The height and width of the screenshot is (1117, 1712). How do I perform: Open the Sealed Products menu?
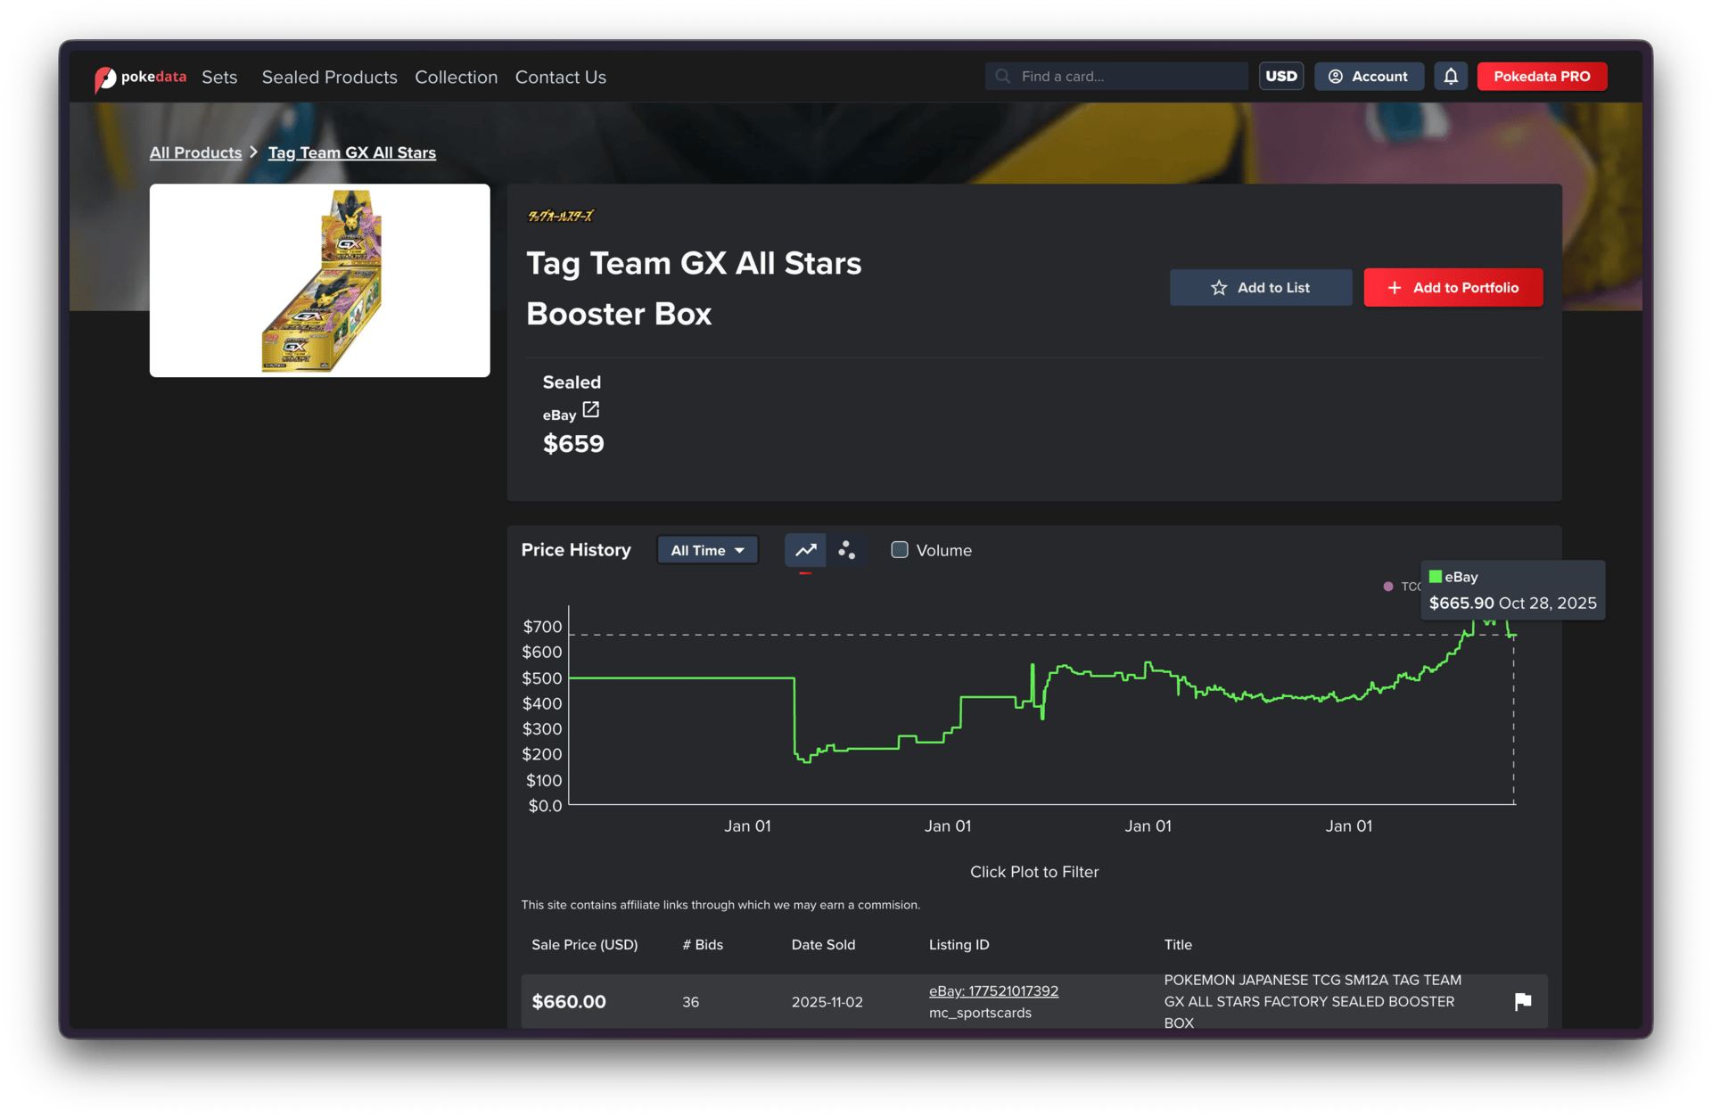(x=329, y=78)
